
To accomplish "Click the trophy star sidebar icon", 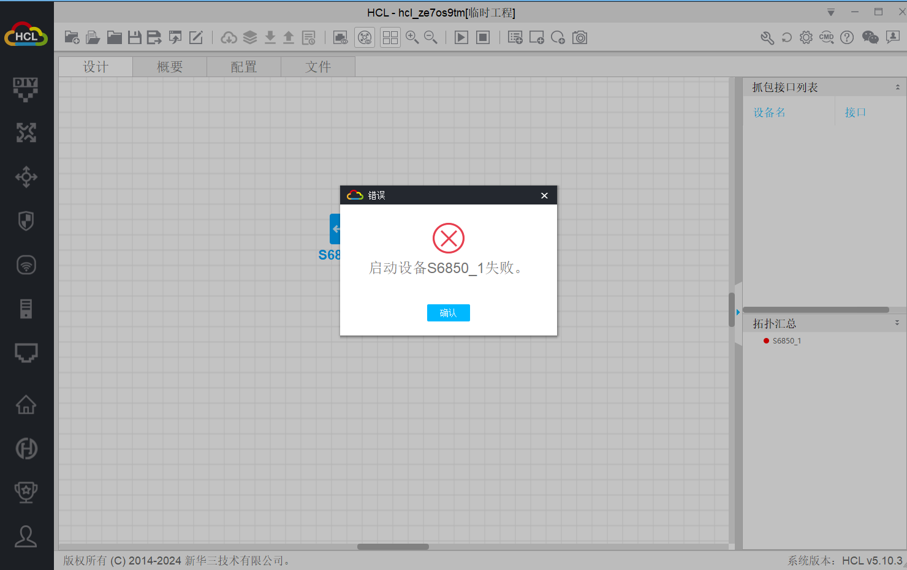I will click(x=26, y=492).
